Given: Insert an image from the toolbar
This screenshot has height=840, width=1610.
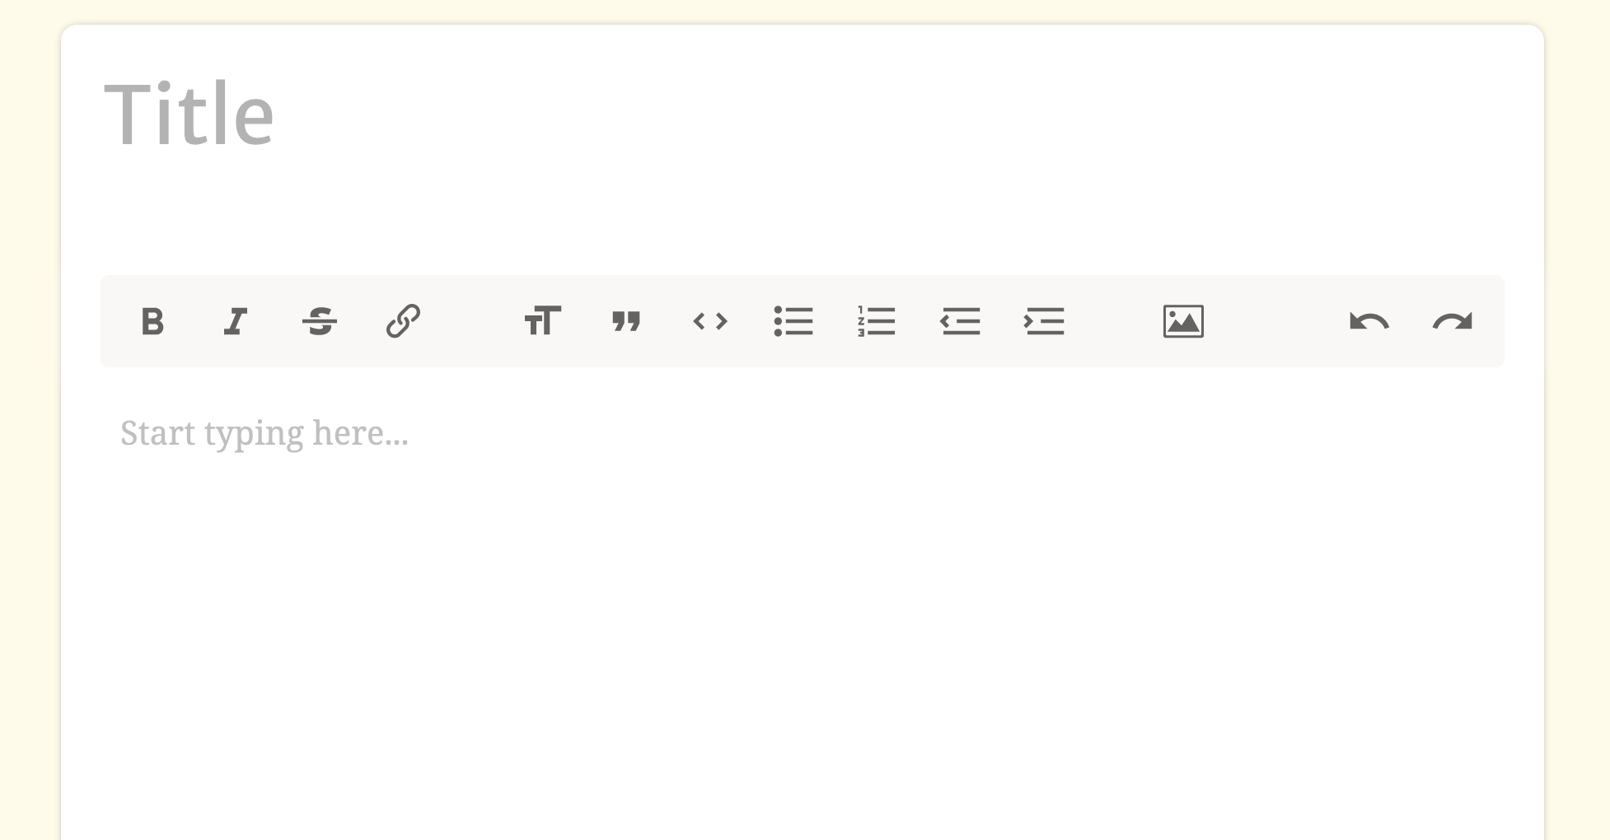Looking at the screenshot, I should point(1183,321).
